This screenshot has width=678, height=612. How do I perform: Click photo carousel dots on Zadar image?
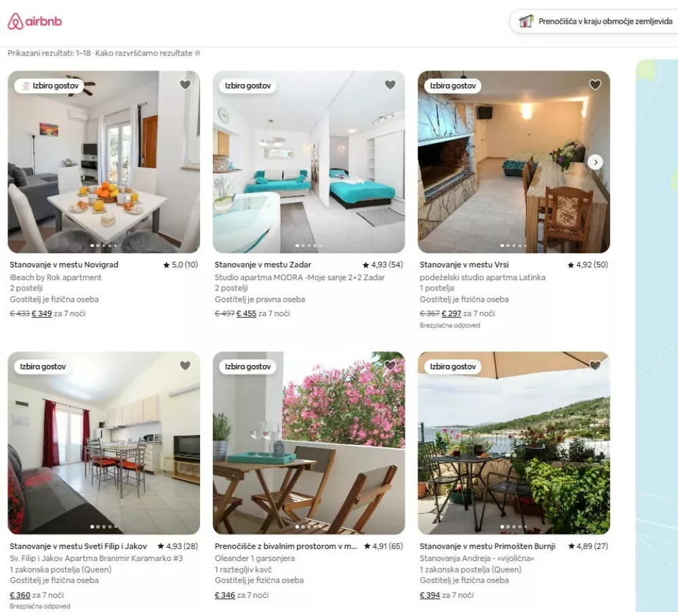click(308, 246)
